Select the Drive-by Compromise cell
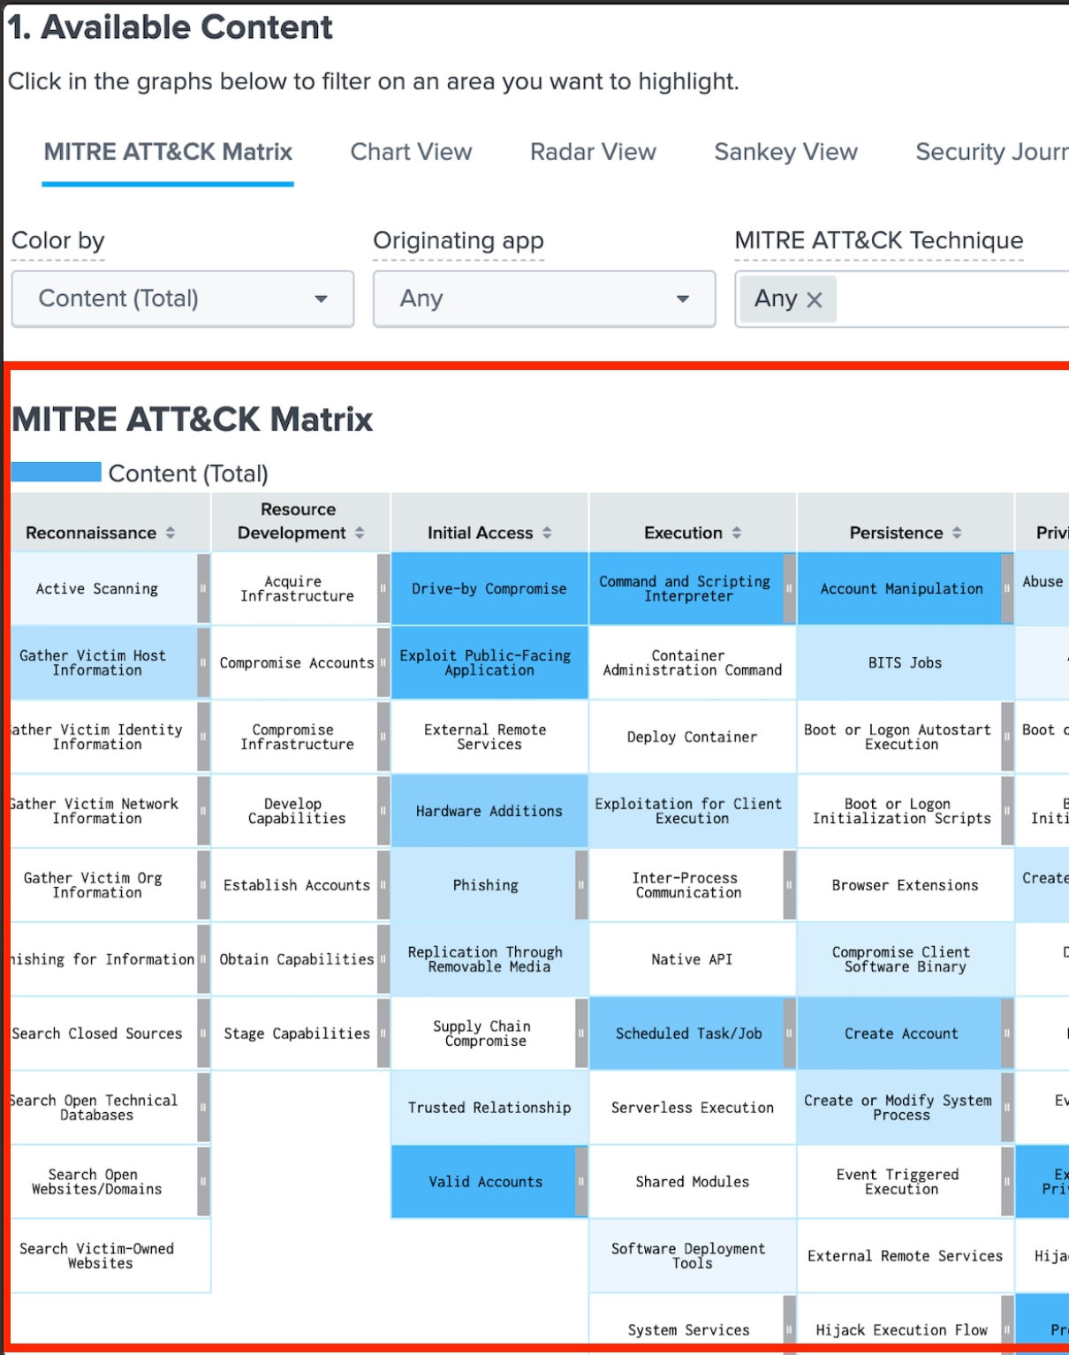This screenshot has height=1355, width=1069. coord(489,588)
